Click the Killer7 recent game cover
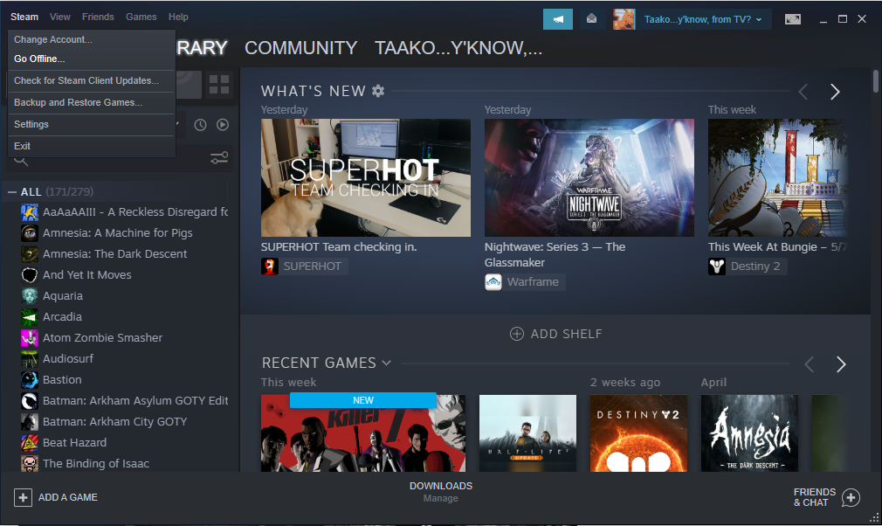The width and height of the screenshot is (882, 526). point(363,433)
